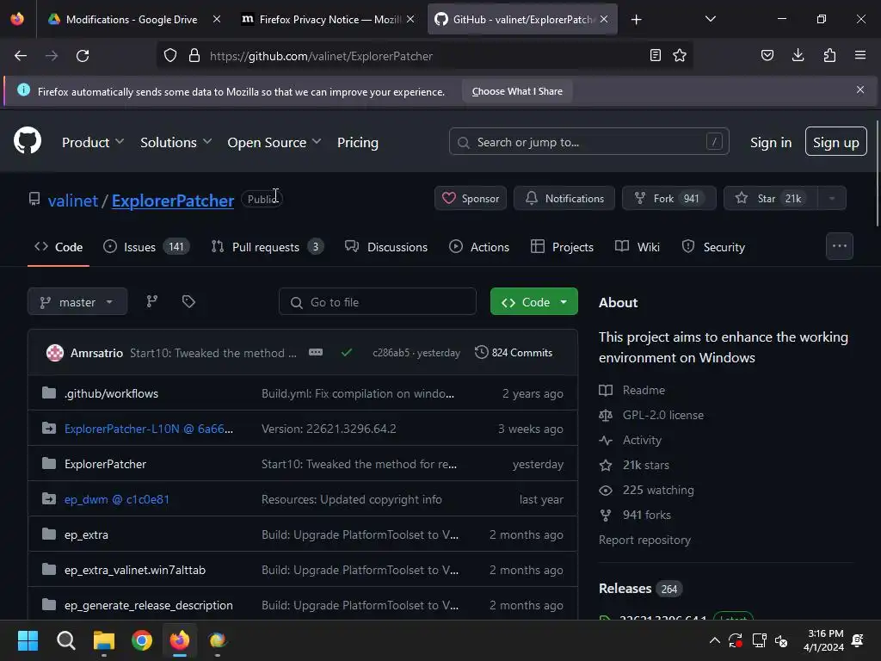Fork the repository
This screenshot has height=661, width=881.
pos(668,199)
